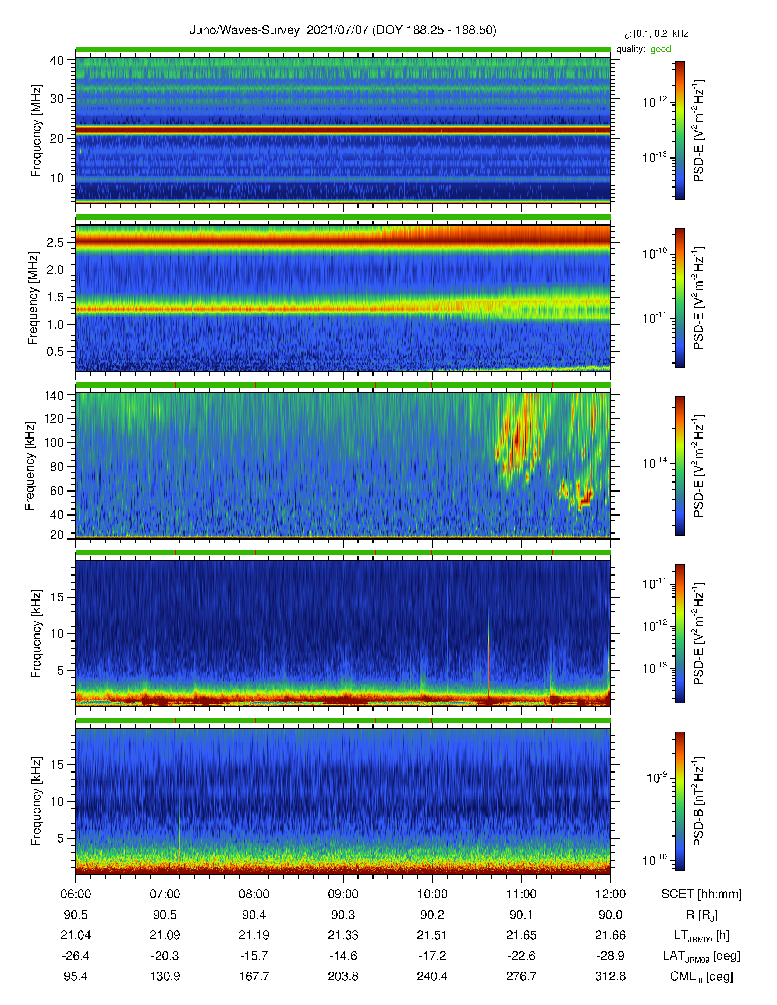
Task: Click the CML III [deg] row label
Action: pyautogui.click(x=701, y=976)
